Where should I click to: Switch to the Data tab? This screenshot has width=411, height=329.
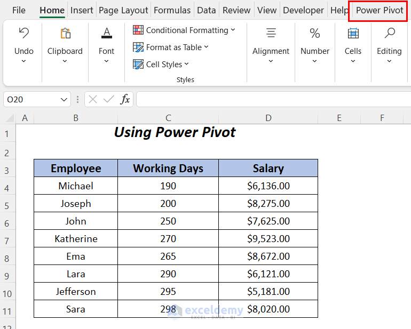click(206, 10)
